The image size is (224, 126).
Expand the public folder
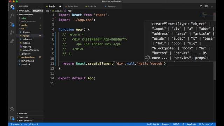click(x=24, y=25)
